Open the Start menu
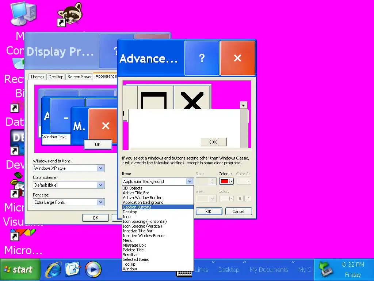Viewport: 374px width, 281px height. [20, 270]
